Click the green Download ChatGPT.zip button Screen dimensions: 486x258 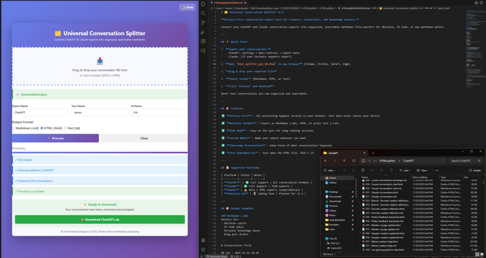[100, 219]
